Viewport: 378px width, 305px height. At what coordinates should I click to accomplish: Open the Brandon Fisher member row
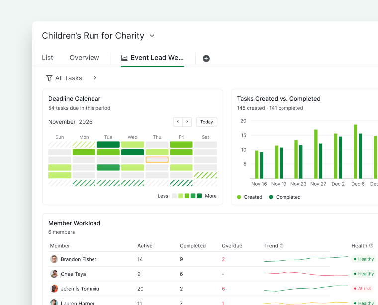point(189,259)
